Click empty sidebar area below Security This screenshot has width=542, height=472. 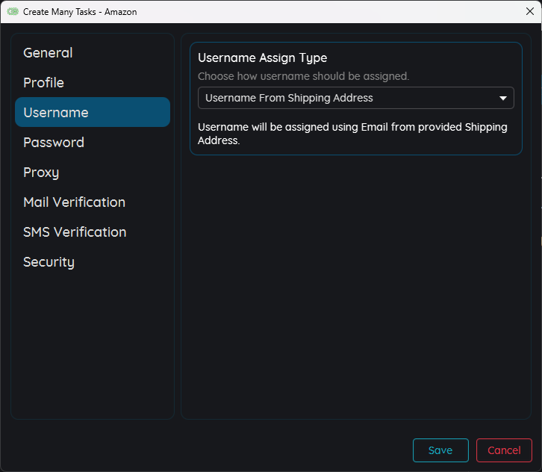93,344
